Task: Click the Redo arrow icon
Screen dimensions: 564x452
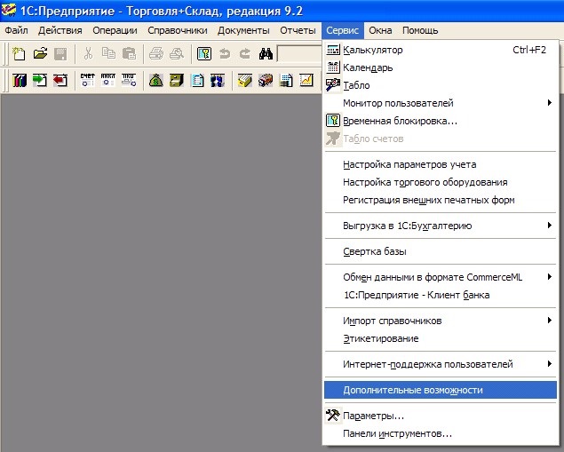Action: (x=245, y=54)
